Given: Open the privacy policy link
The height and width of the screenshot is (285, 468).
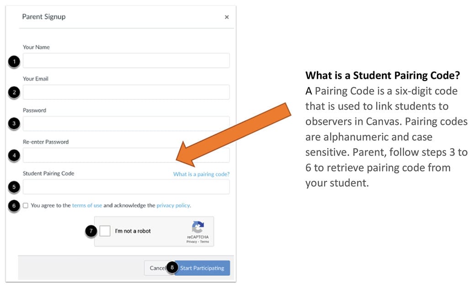Looking at the screenshot, I should click(x=173, y=206).
